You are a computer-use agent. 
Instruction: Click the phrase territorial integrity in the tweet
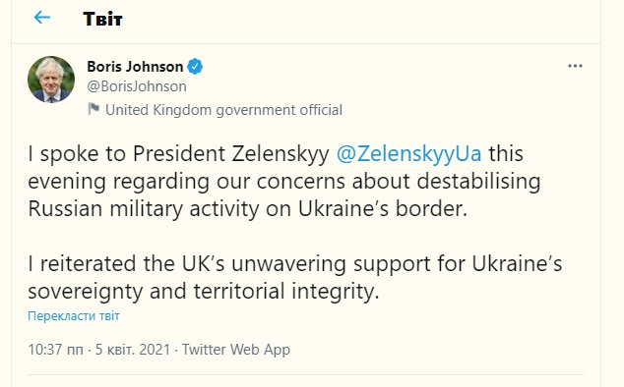[x=286, y=292]
